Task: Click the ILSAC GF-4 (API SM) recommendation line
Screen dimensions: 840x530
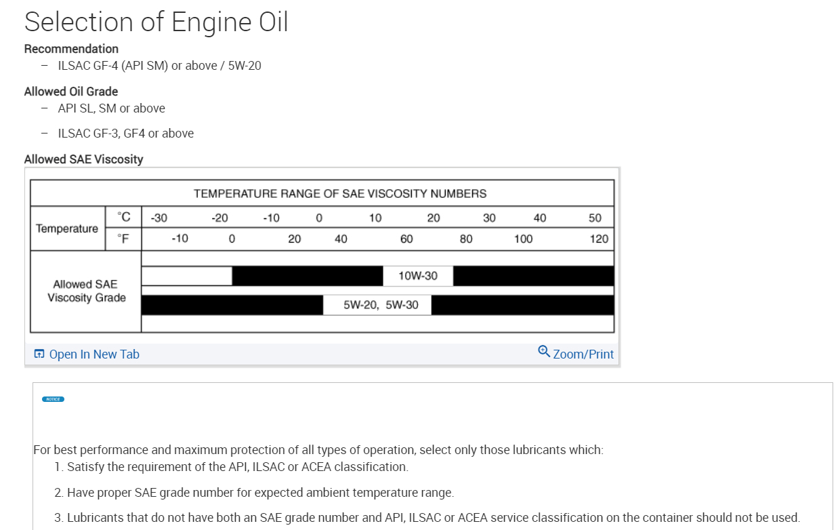Action: pos(159,66)
